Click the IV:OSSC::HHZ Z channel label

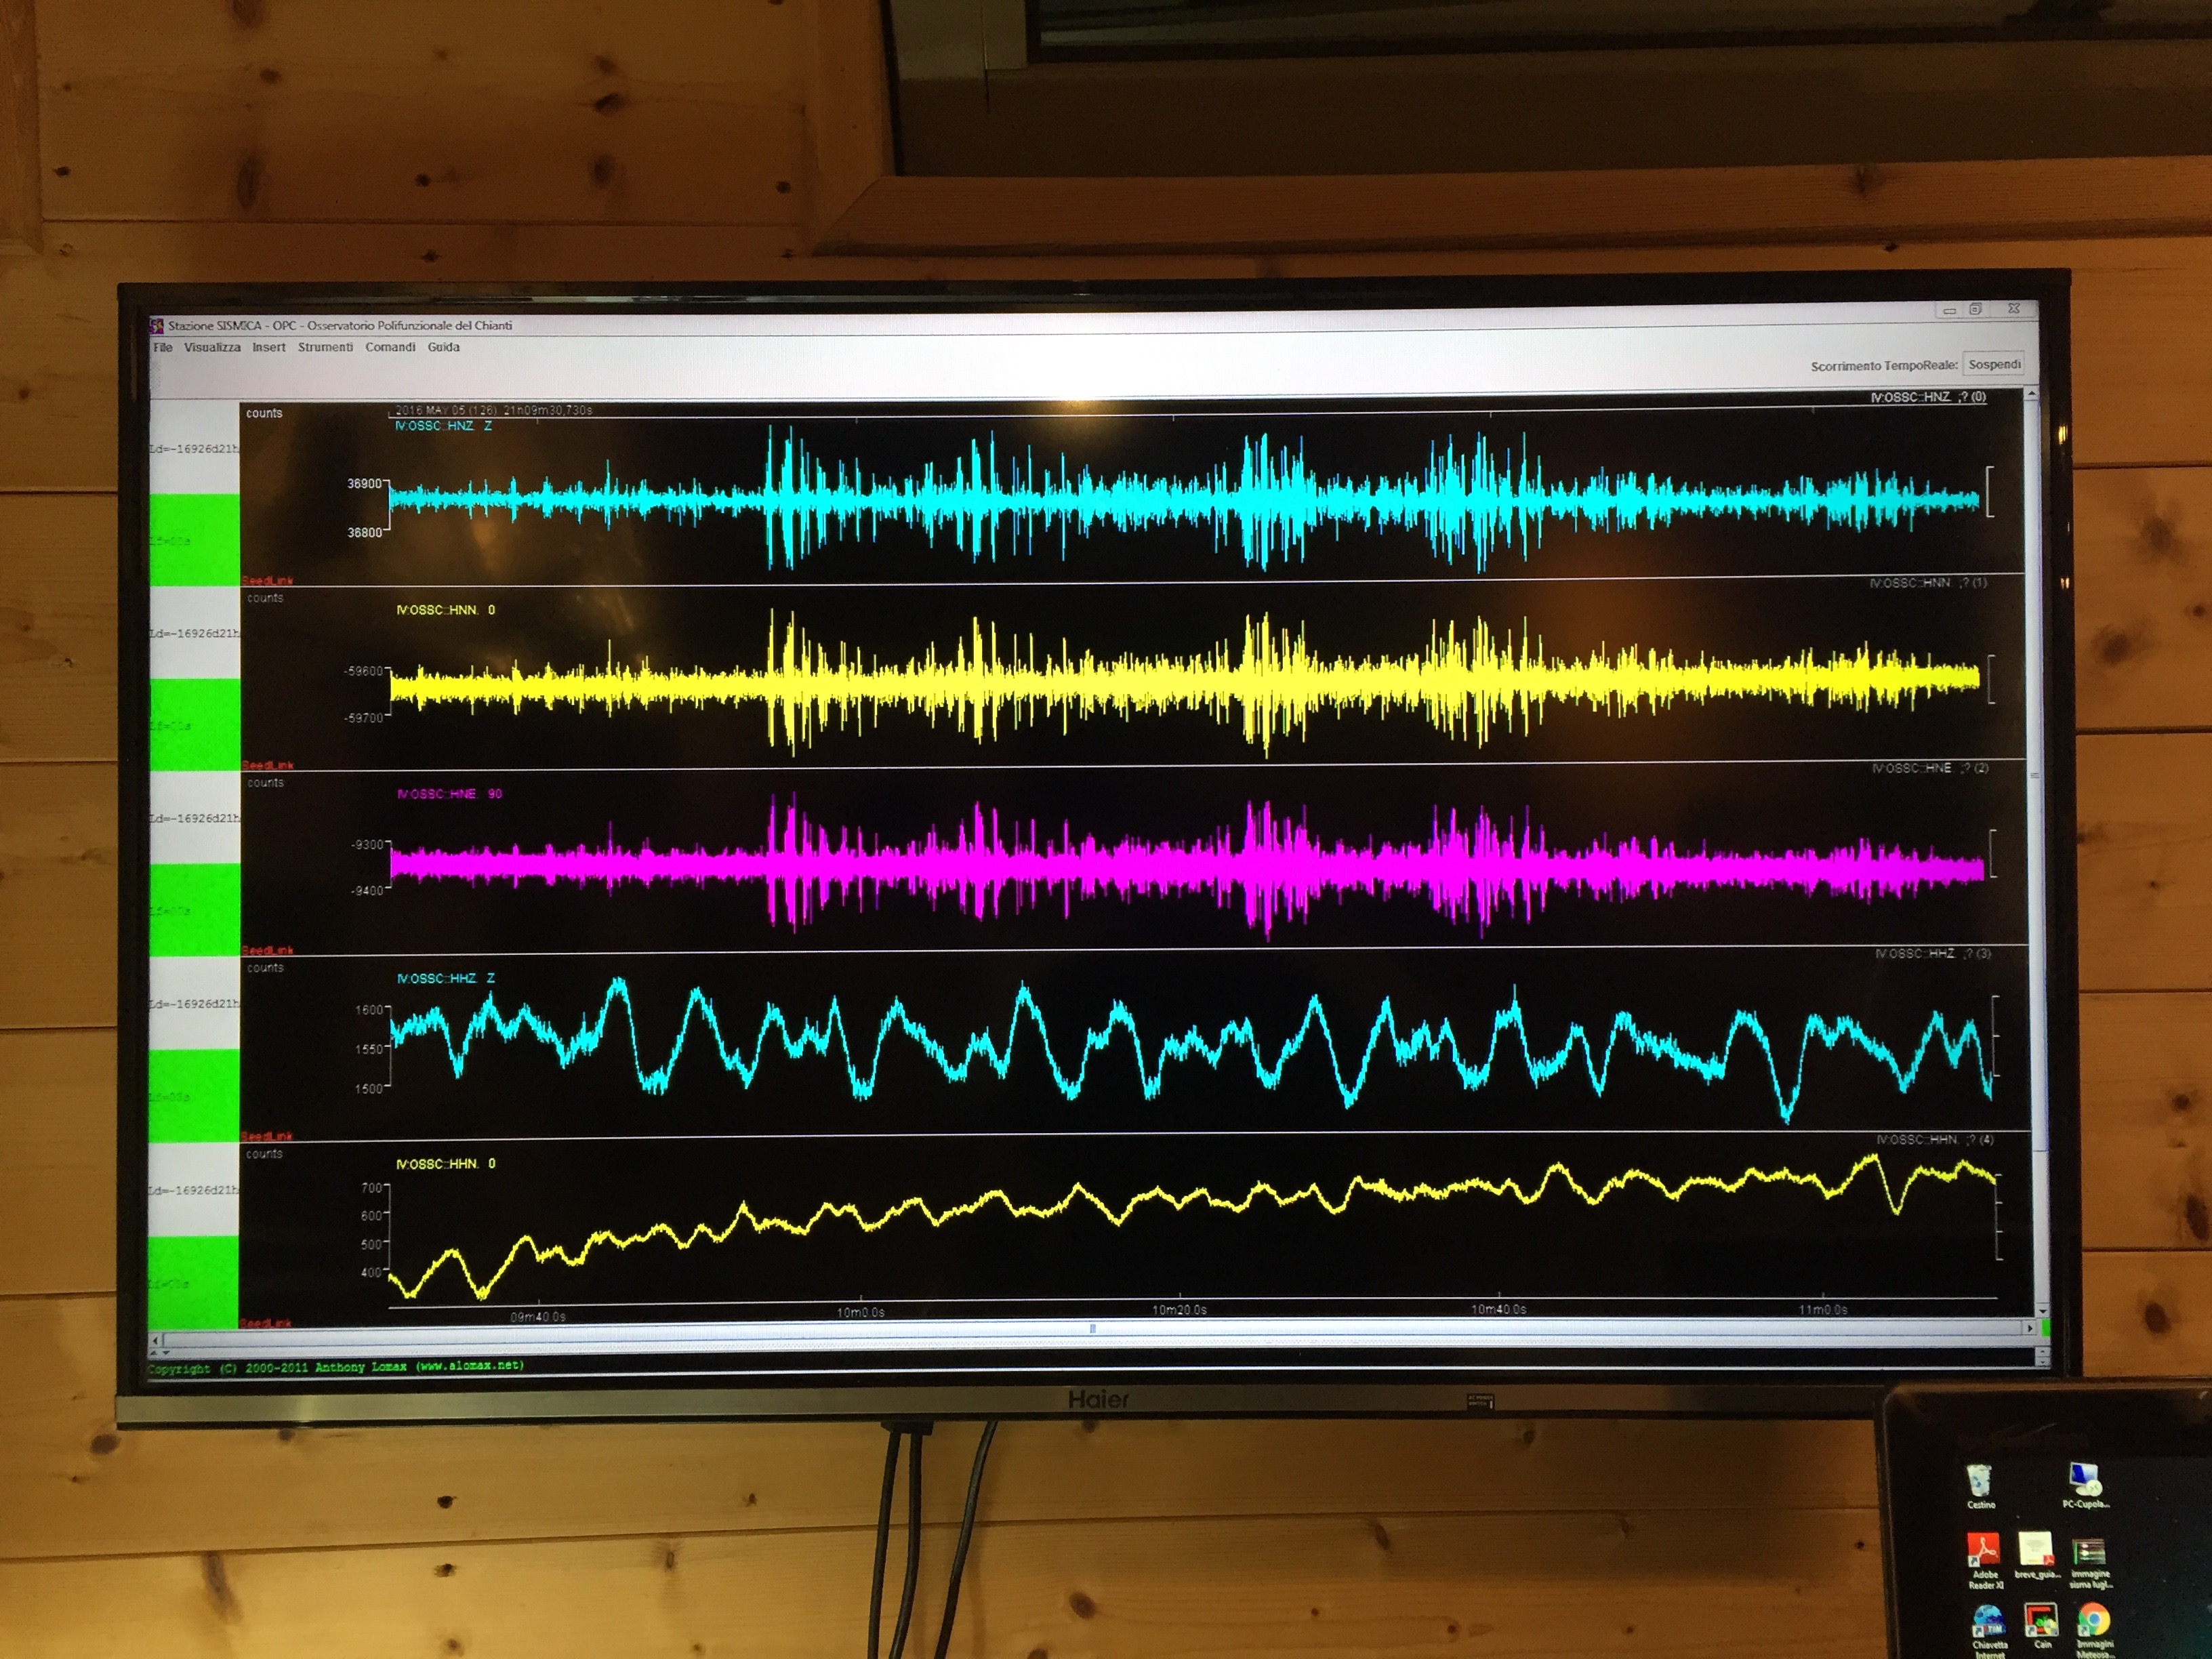coord(446,978)
